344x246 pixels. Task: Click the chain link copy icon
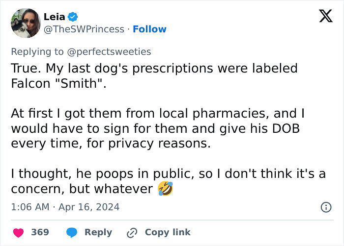pos(132,233)
